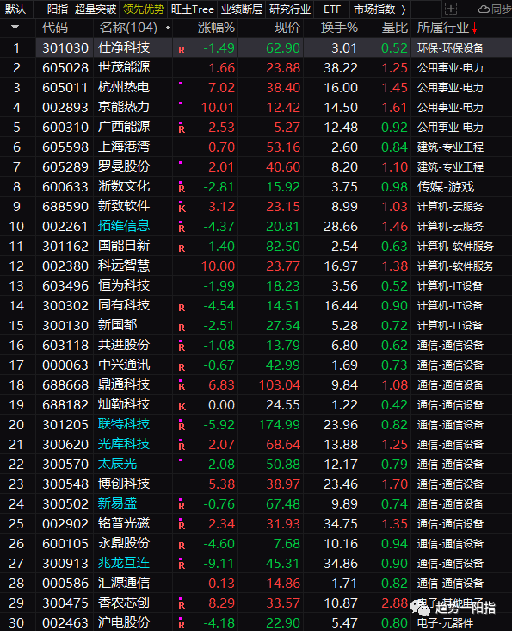
Task: Click the R icon beside 光库科技
Action: click(182, 447)
